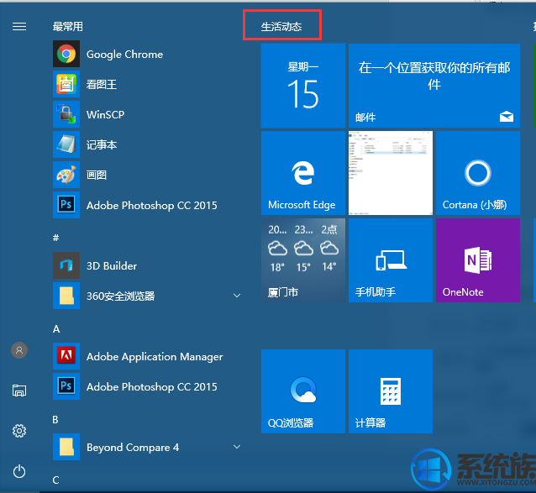Click the user account icon in sidebar

(19, 350)
